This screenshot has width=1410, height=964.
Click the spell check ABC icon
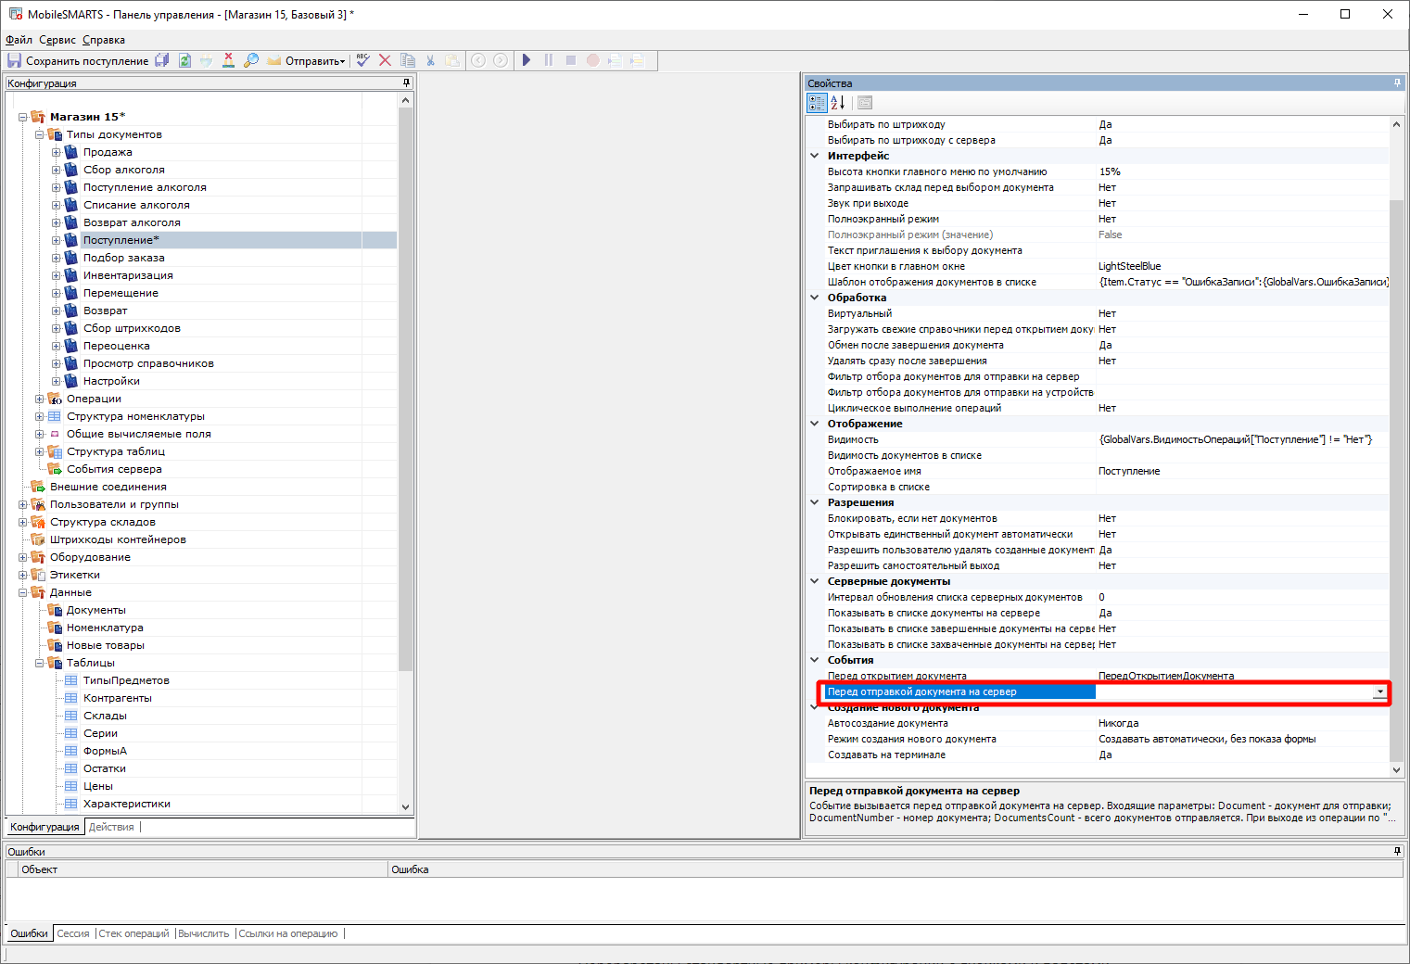[362, 60]
